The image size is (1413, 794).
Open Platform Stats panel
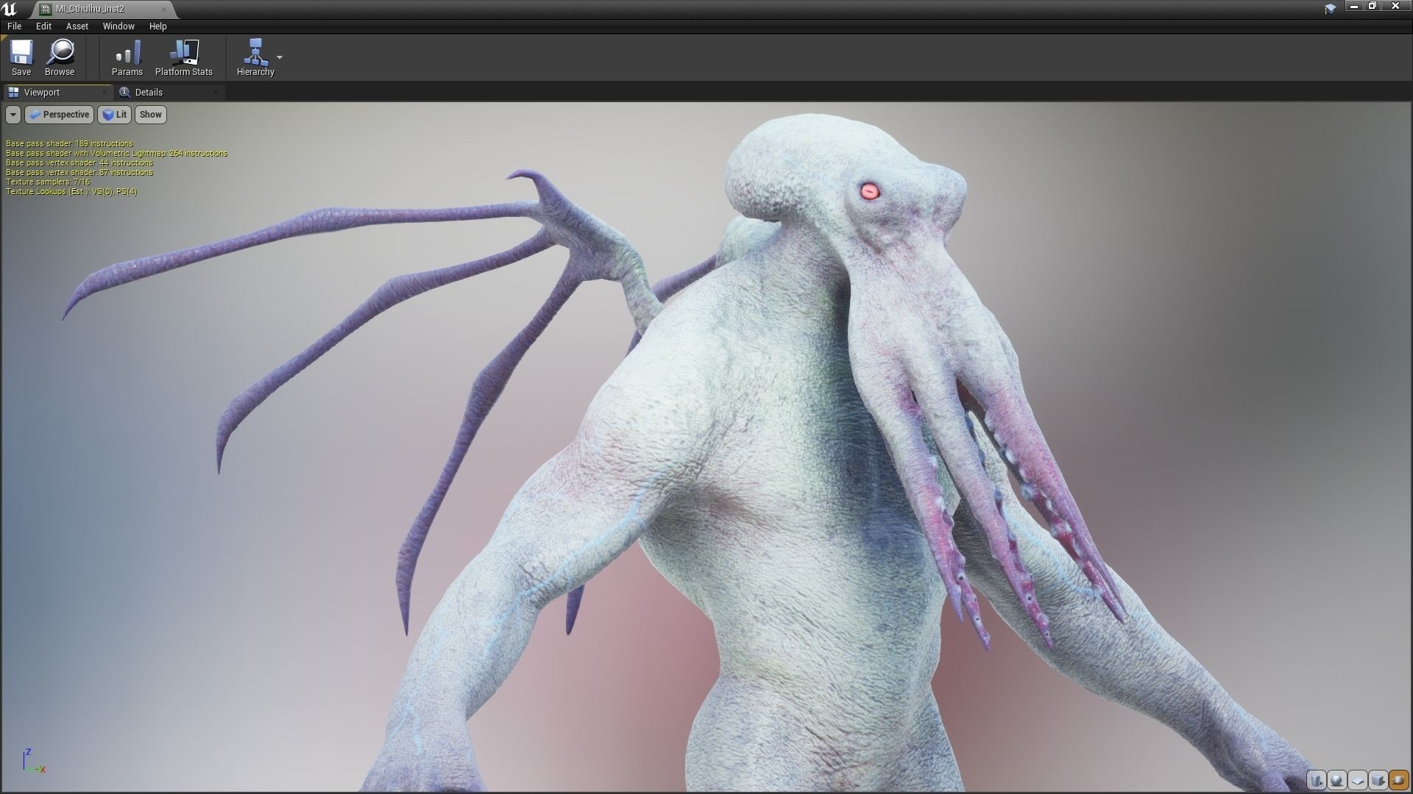[183, 57]
